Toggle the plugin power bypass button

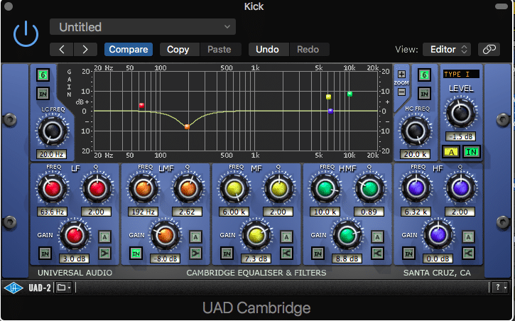coord(26,34)
